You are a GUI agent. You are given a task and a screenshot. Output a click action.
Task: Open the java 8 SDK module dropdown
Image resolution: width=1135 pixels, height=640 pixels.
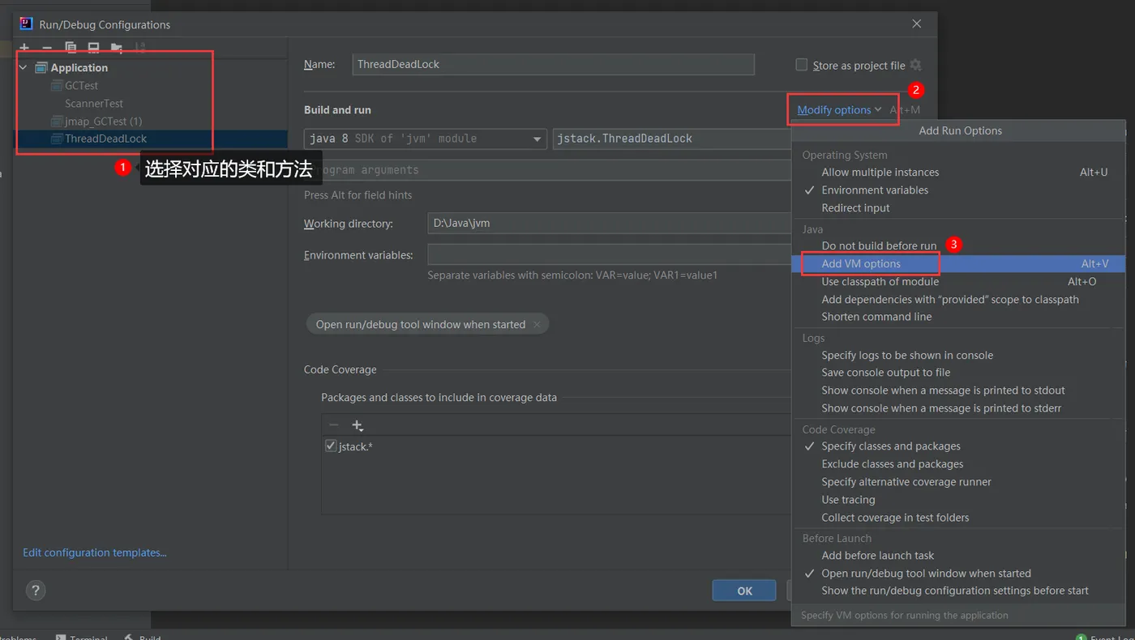[425, 139]
